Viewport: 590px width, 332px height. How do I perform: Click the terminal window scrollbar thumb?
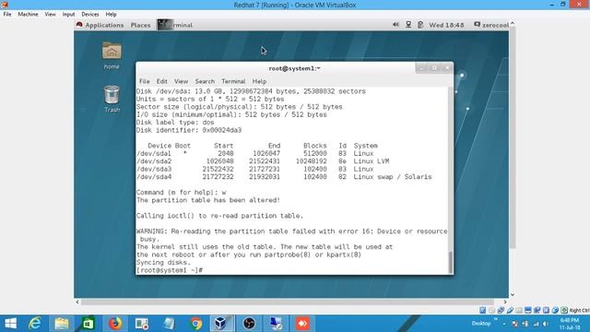click(x=451, y=262)
